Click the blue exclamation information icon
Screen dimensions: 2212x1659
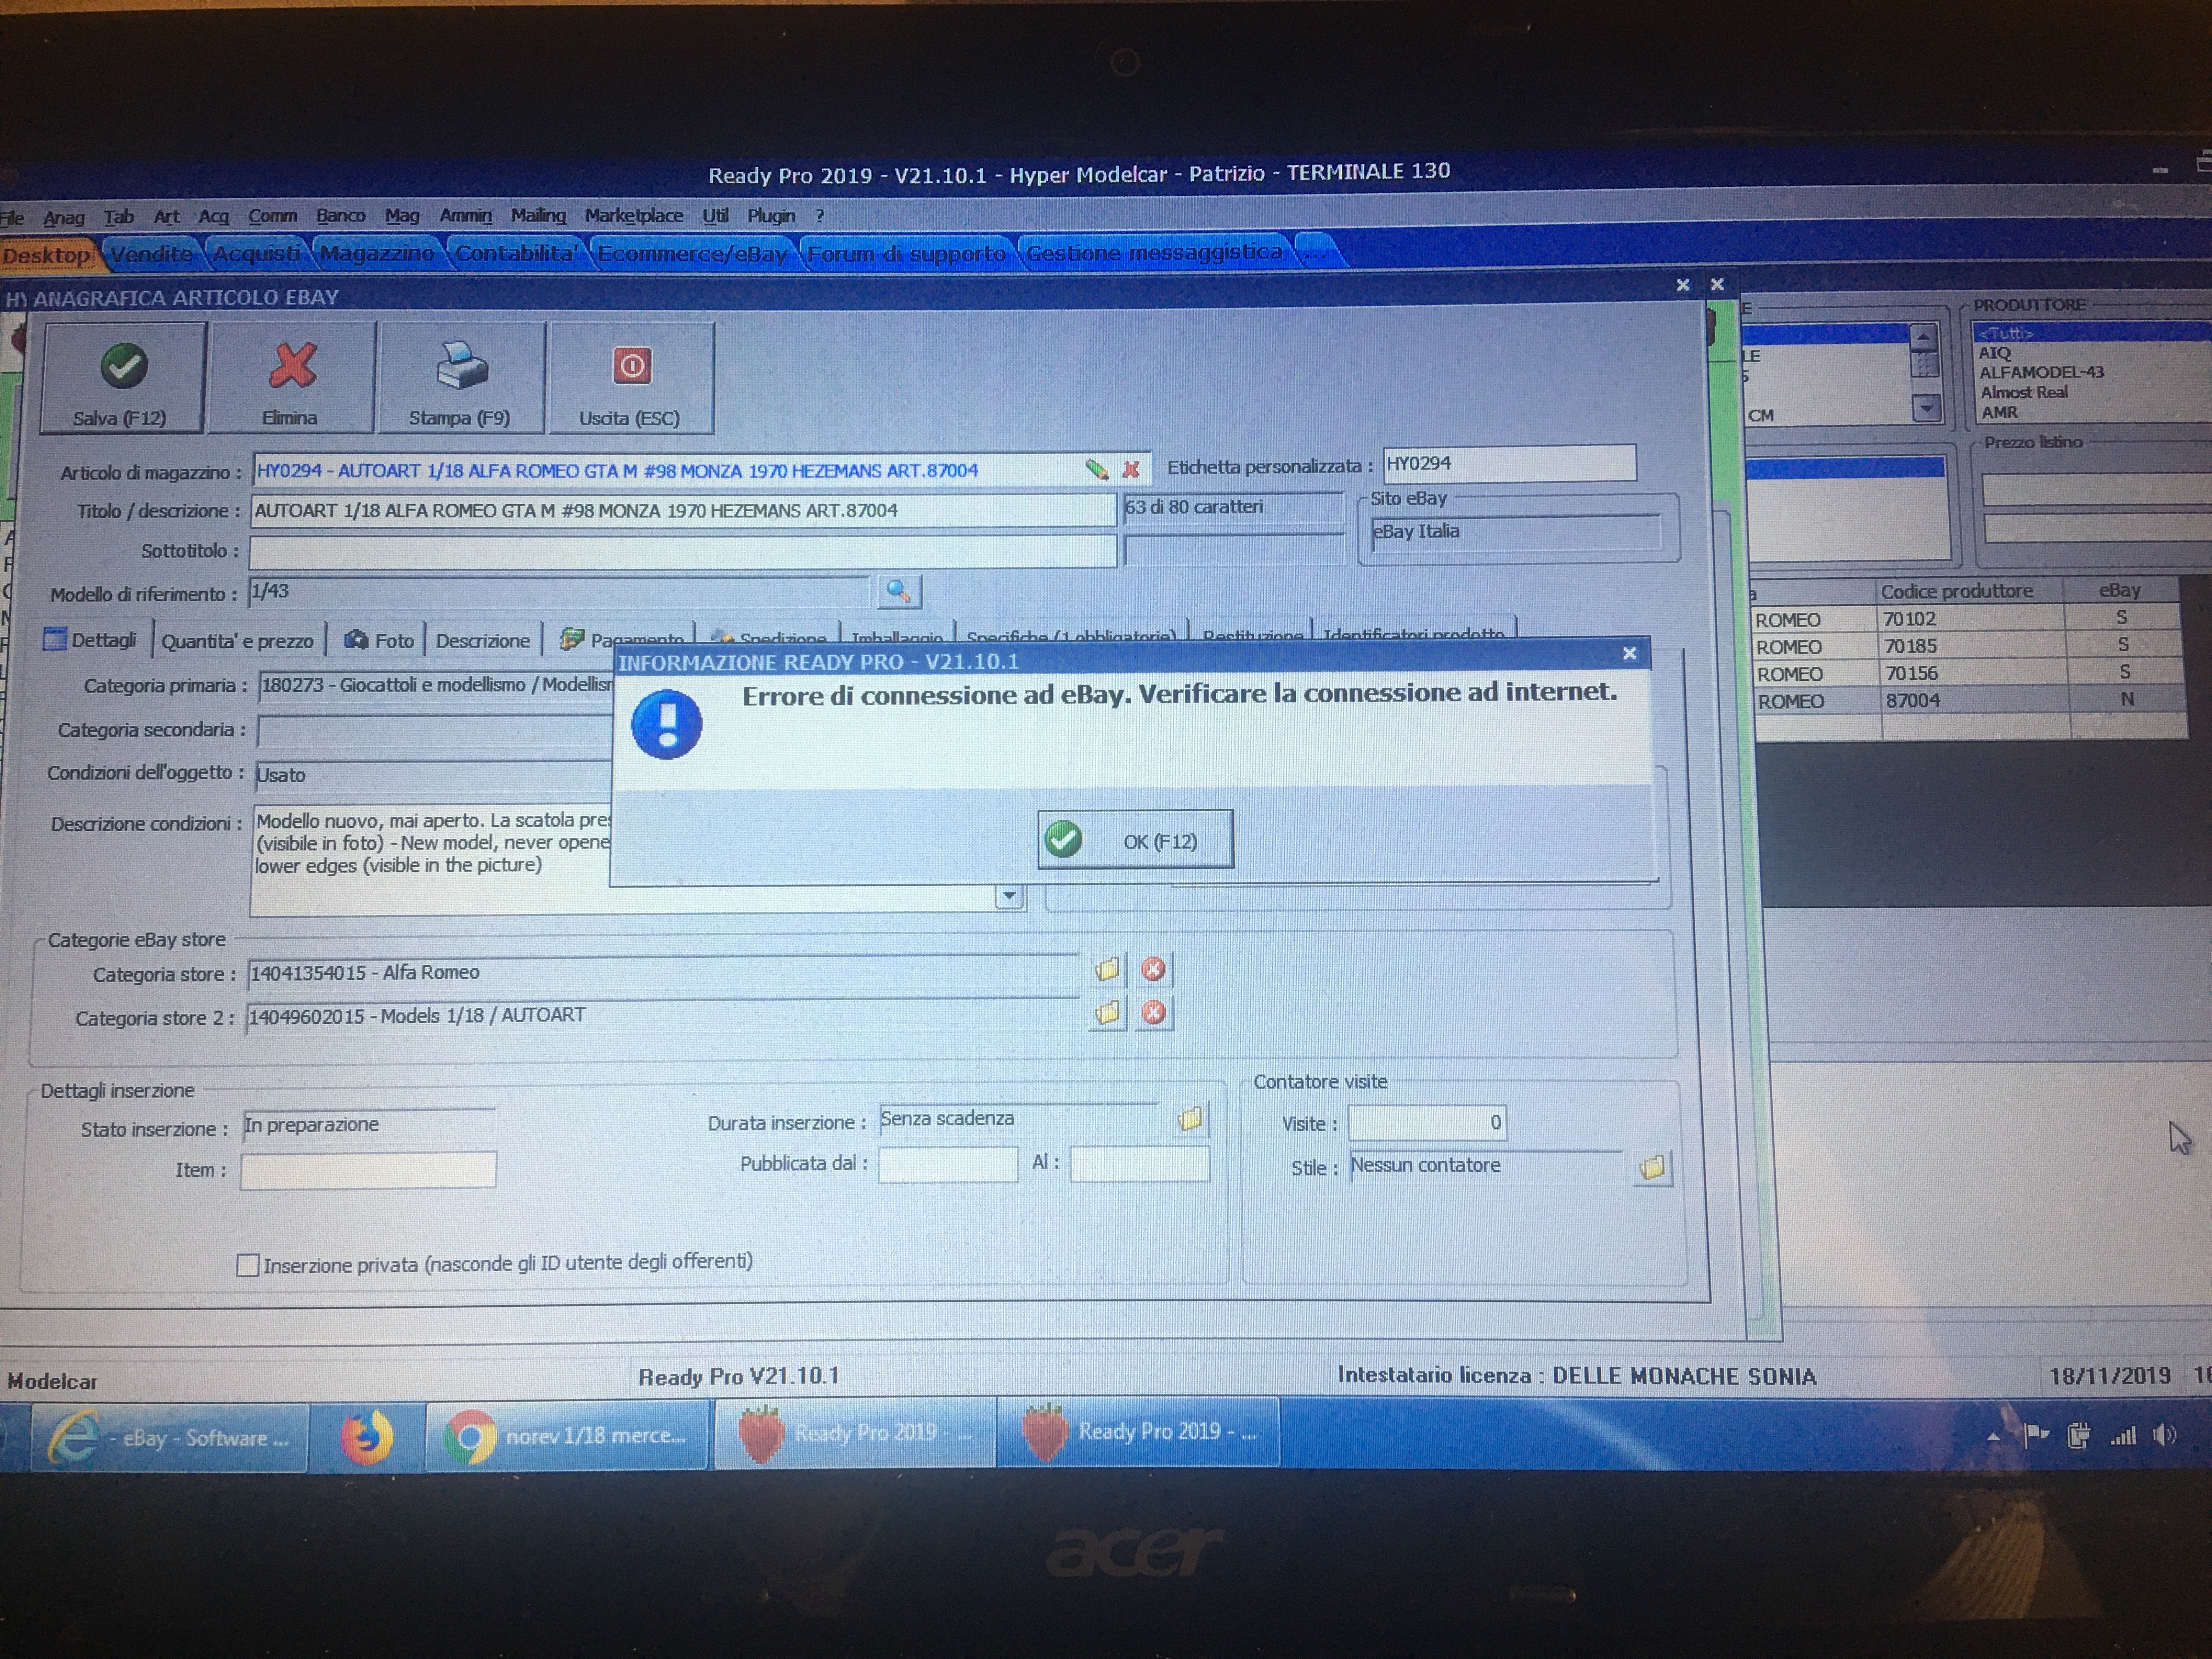pyautogui.click(x=667, y=724)
